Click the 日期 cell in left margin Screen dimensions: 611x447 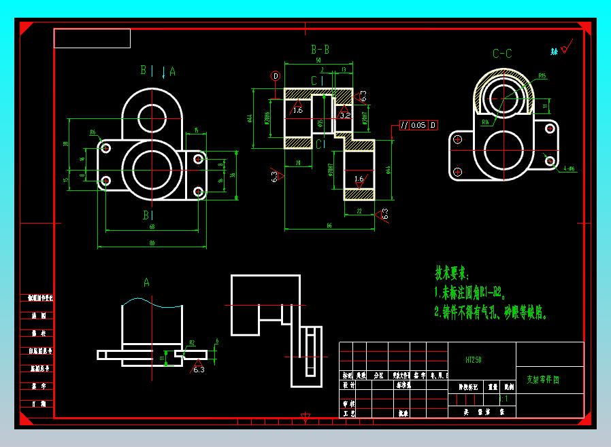39,404
